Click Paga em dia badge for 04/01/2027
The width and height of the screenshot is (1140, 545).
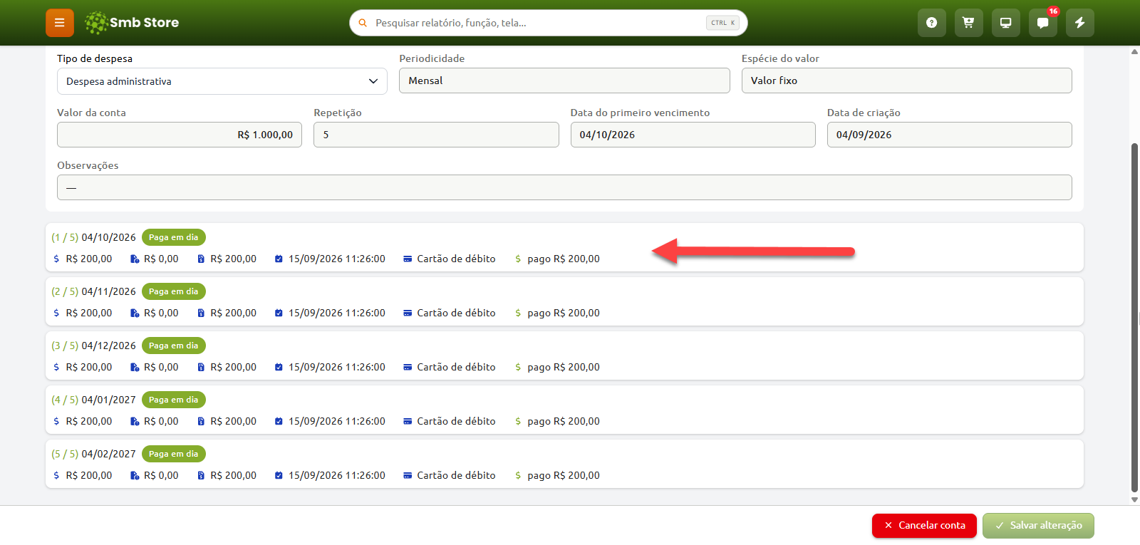(174, 400)
